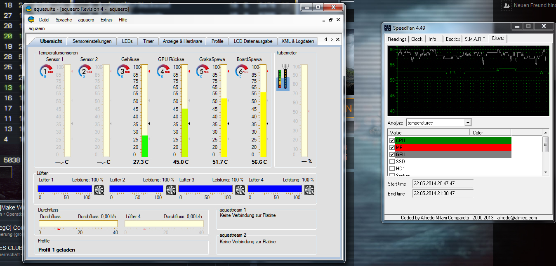
Task: Enable the SSD checkbox in SpeedFan
Action: pyautogui.click(x=392, y=162)
